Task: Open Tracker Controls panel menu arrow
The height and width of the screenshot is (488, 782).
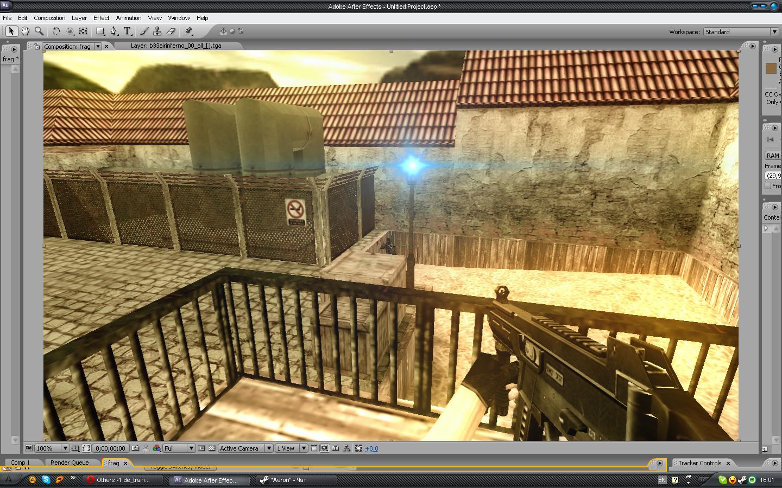Action: [x=774, y=463]
